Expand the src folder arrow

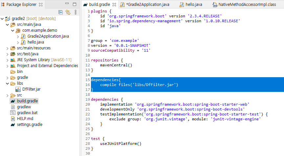click(8, 95)
